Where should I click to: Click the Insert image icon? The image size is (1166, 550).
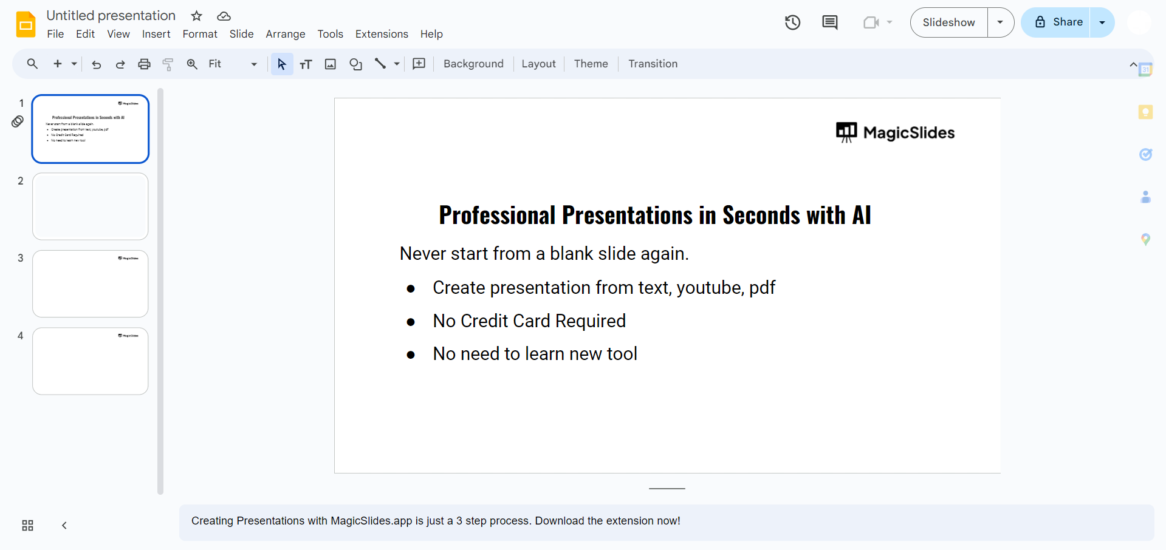331,64
